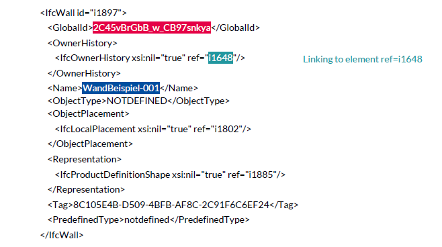The height and width of the screenshot is (247, 442).
Task: Click the 'Linking to element ref=i1648' annotation
Action: click(x=363, y=59)
